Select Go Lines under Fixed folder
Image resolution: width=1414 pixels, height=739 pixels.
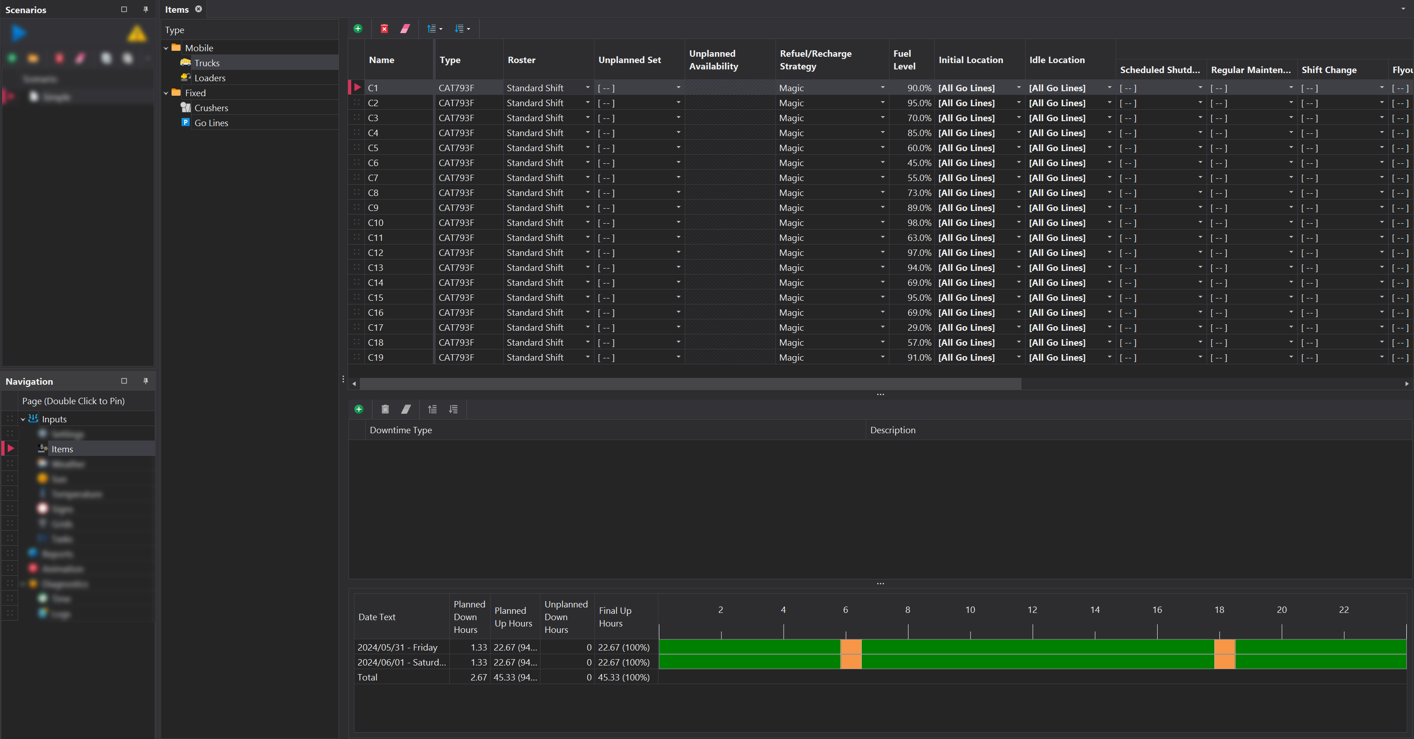pos(211,123)
